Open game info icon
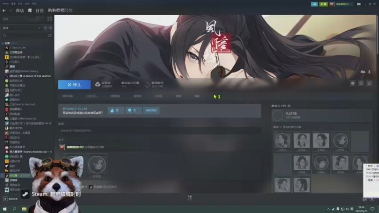379x213 pixels. click(x=361, y=83)
